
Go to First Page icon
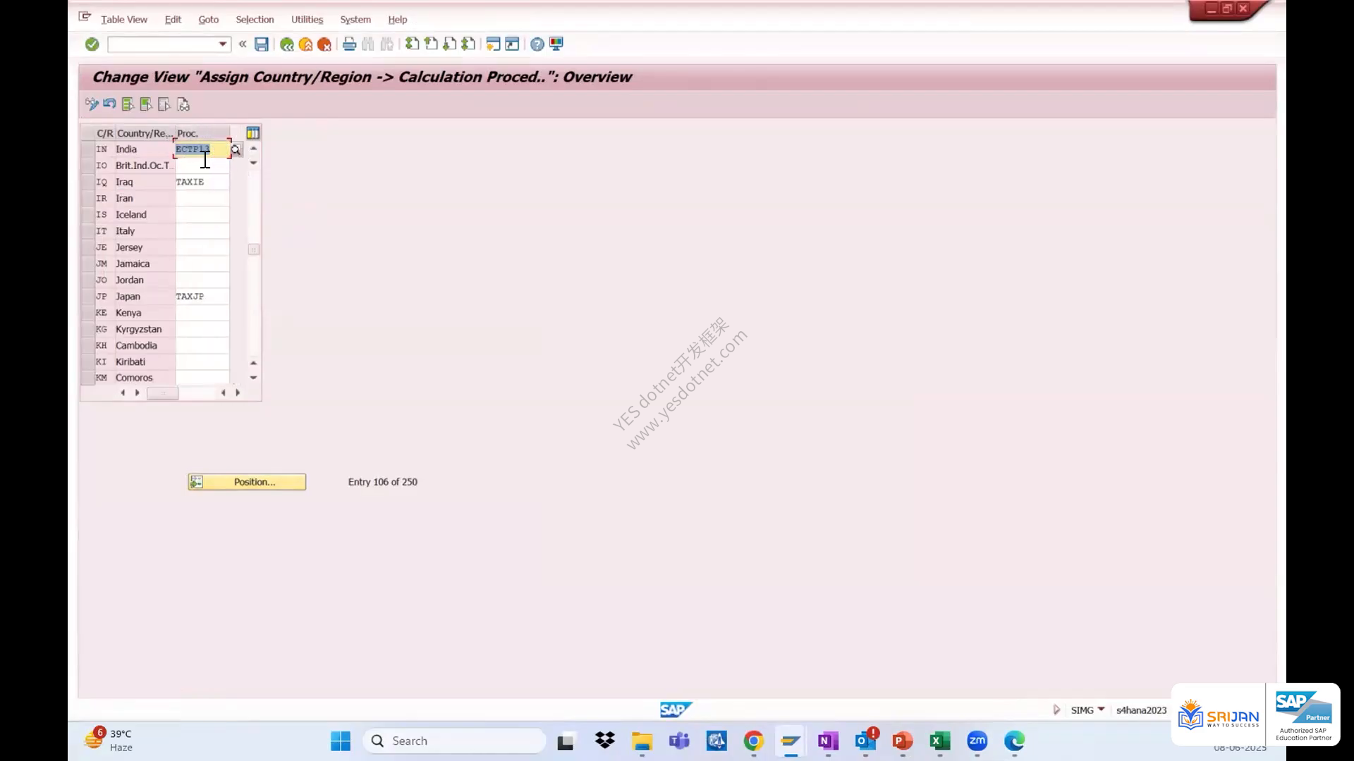coord(413,44)
